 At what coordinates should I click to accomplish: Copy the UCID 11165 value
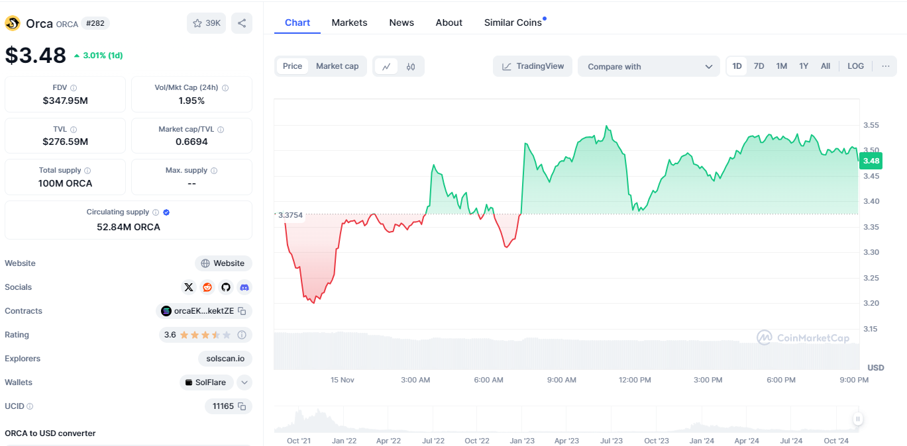(x=242, y=406)
